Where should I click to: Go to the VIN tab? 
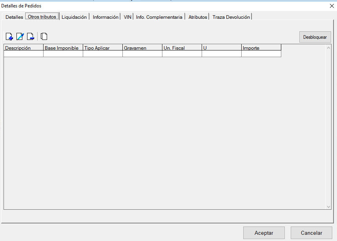pos(128,17)
